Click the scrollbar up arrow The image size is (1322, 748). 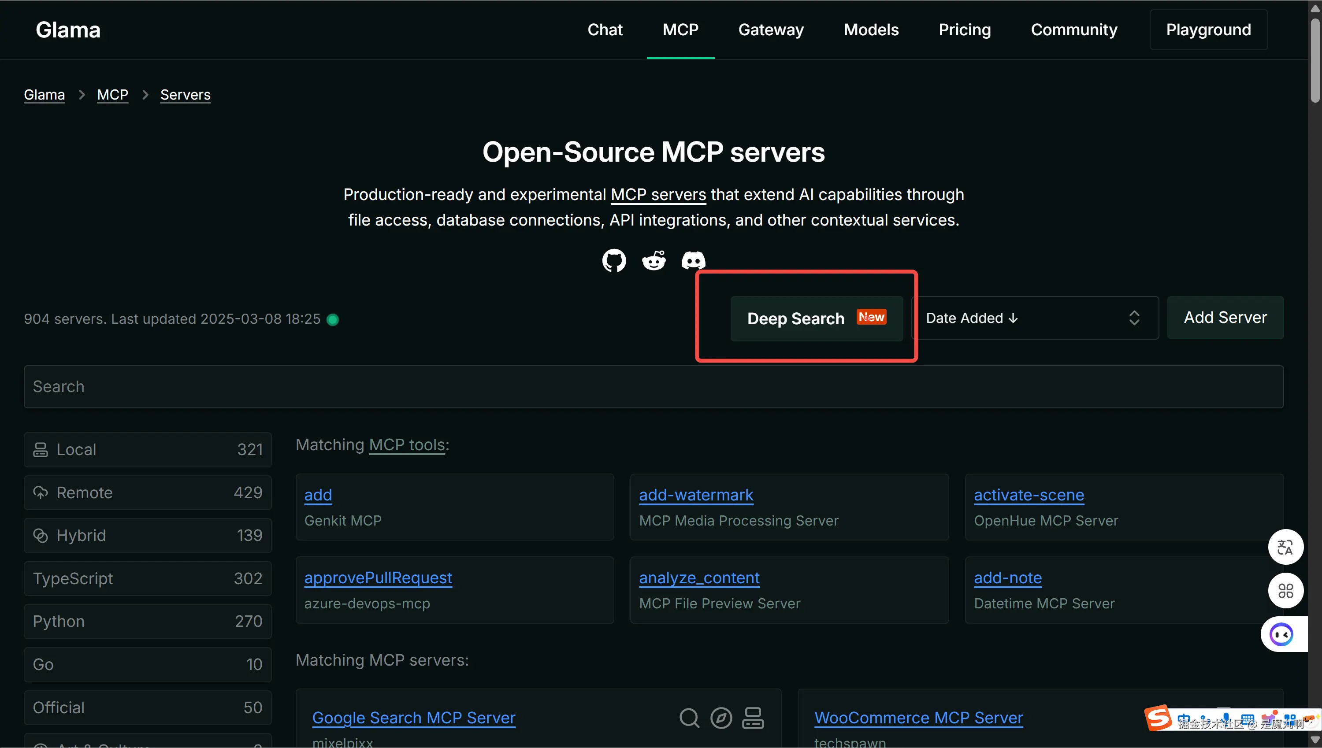tap(1315, 8)
